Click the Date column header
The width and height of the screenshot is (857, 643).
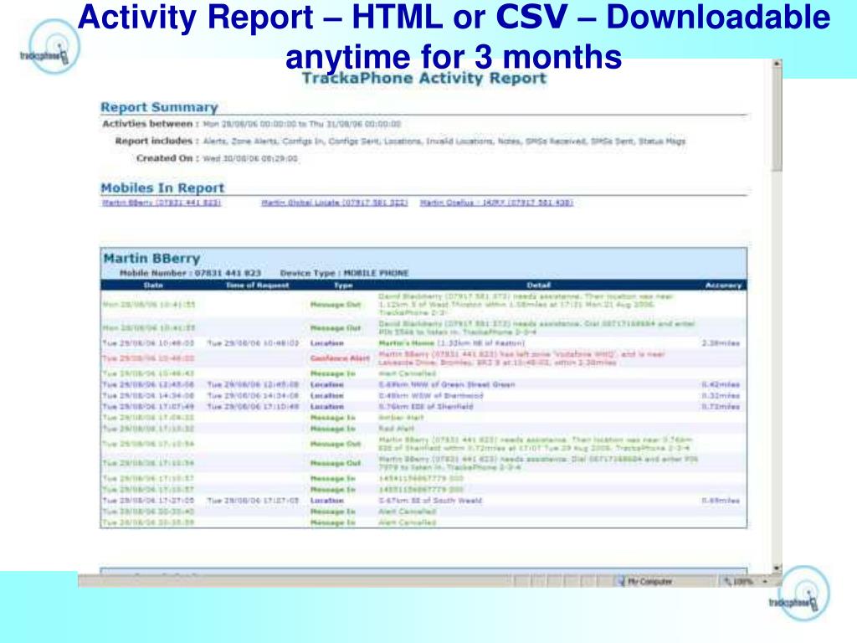(x=153, y=285)
